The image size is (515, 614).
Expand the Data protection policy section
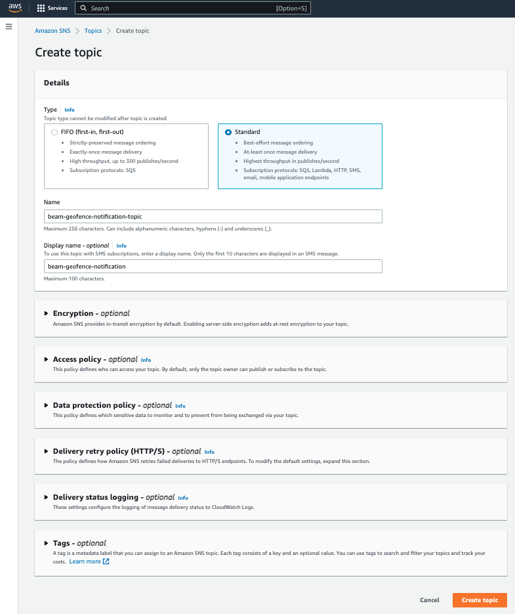tap(46, 405)
